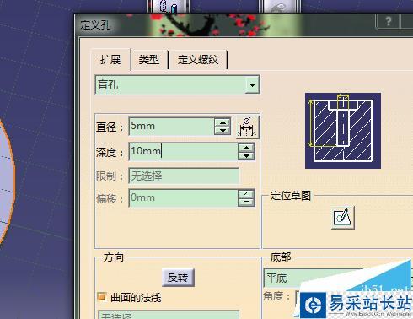Decrease the 直径 diameter value
Screen dimensions: 413x319
tap(223, 131)
